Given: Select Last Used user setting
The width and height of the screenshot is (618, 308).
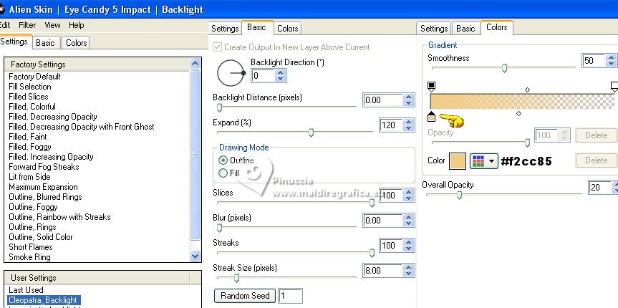Looking at the screenshot, I should pyautogui.click(x=26, y=290).
